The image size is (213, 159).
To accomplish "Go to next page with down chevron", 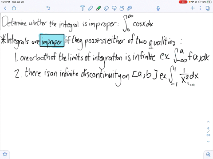I will 208,141.
